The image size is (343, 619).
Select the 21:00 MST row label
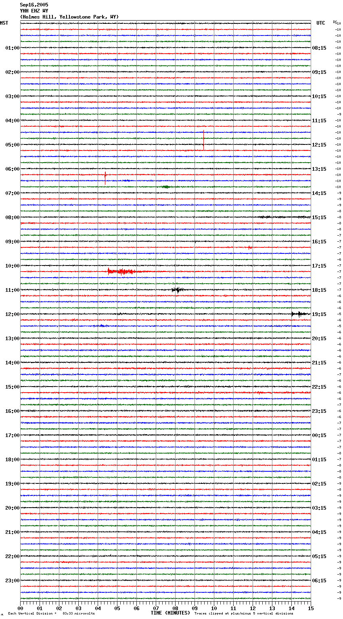coord(13,532)
